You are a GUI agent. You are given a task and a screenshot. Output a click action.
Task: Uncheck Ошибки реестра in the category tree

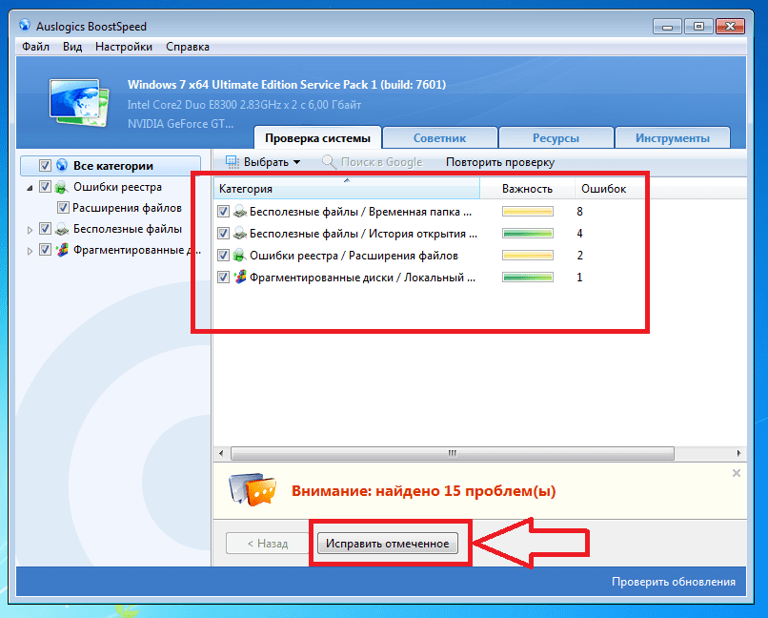click(x=45, y=187)
